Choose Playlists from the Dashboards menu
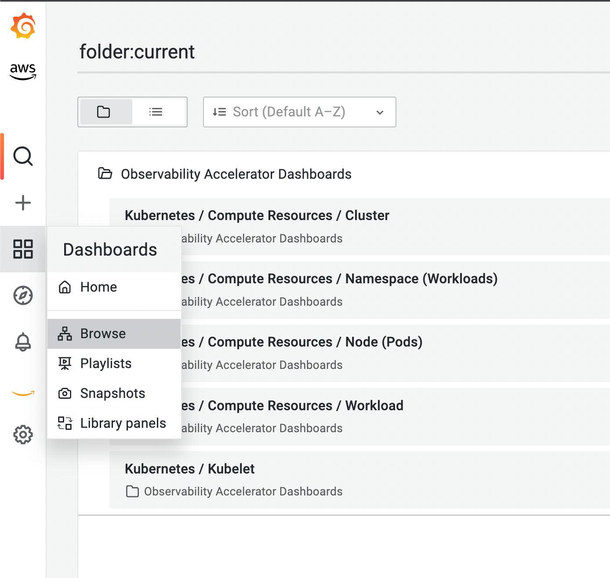 (105, 363)
